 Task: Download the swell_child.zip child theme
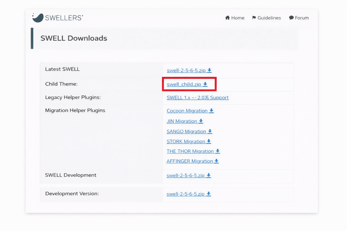pyautogui.click(x=184, y=84)
